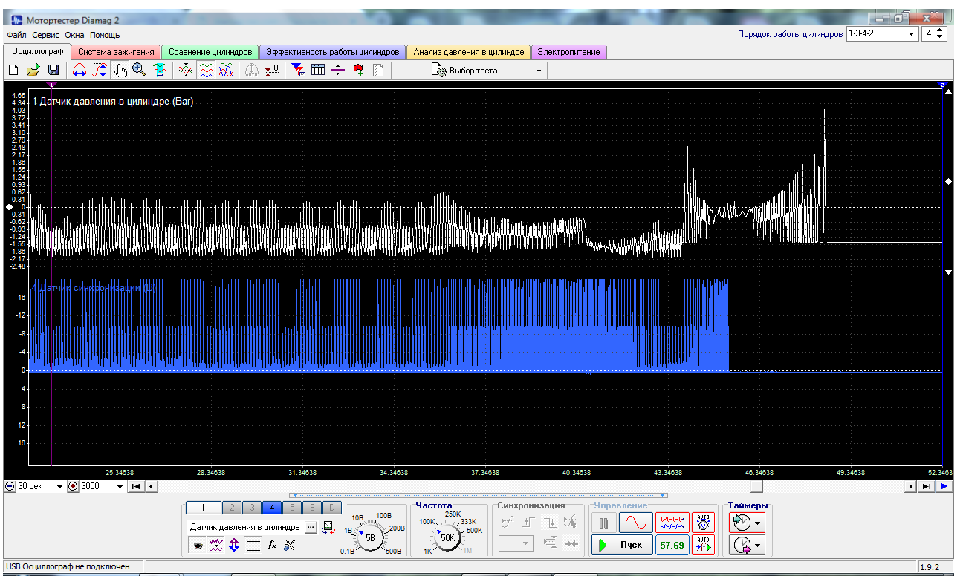
Task: Activate the magnifier zoom tool
Action: tap(139, 70)
